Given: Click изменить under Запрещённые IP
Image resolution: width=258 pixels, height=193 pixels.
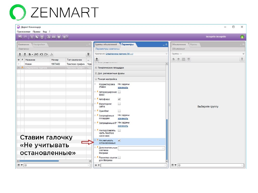Looking at the screenshot, I should point(123,126).
